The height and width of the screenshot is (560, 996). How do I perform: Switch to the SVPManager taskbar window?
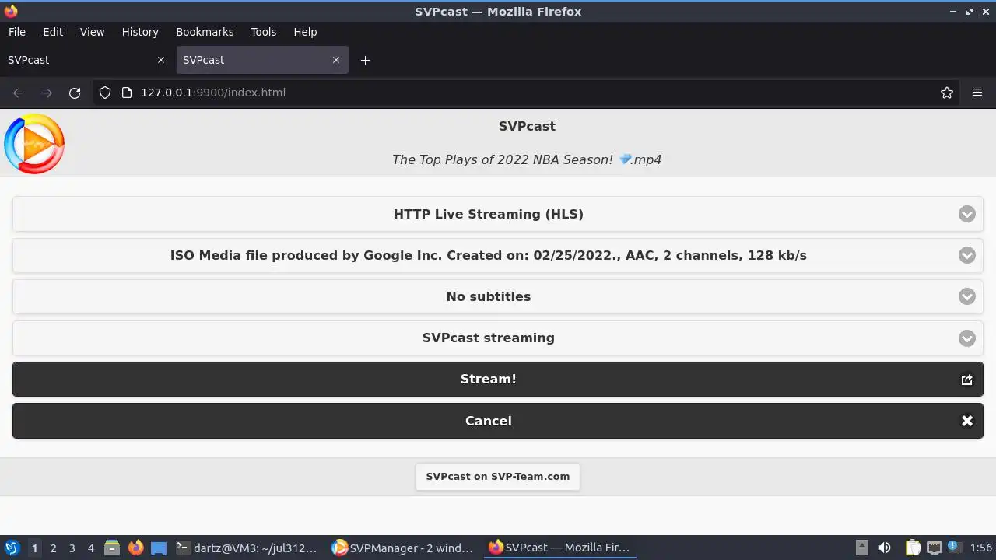point(404,548)
